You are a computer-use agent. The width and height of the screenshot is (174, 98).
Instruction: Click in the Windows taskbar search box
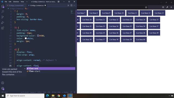pyautogui.click(x=25, y=96)
